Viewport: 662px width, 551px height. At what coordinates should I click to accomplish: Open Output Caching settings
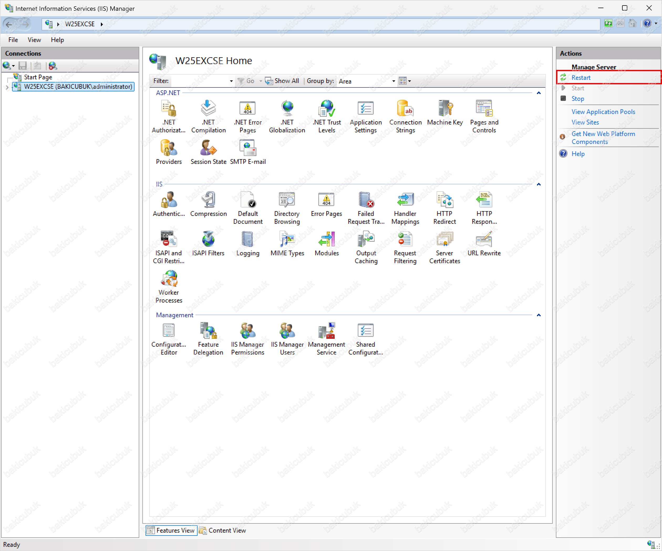click(x=366, y=247)
